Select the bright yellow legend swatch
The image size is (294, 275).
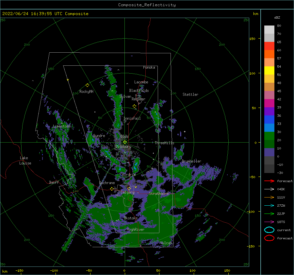269,70
